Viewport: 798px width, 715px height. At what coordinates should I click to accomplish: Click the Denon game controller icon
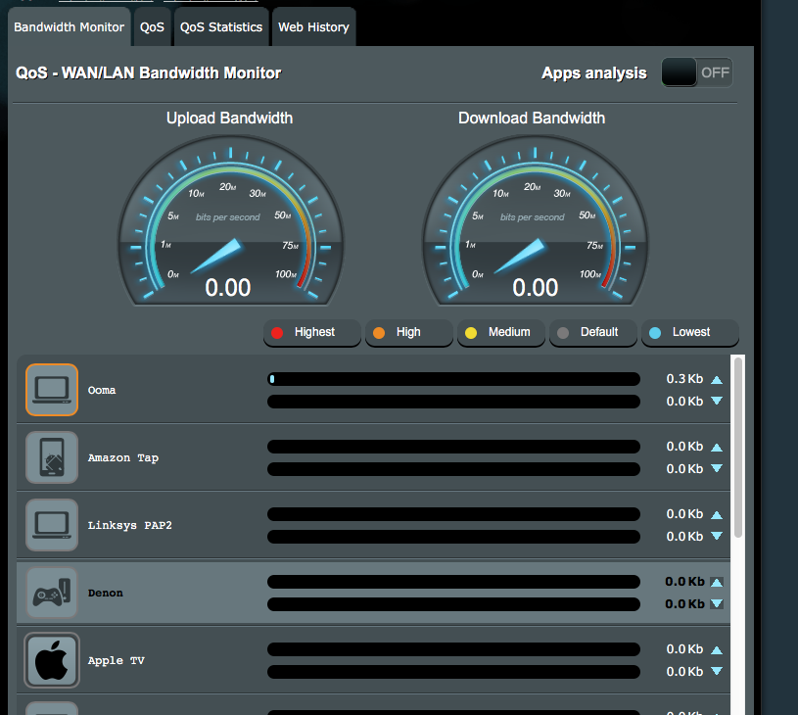(52, 593)
